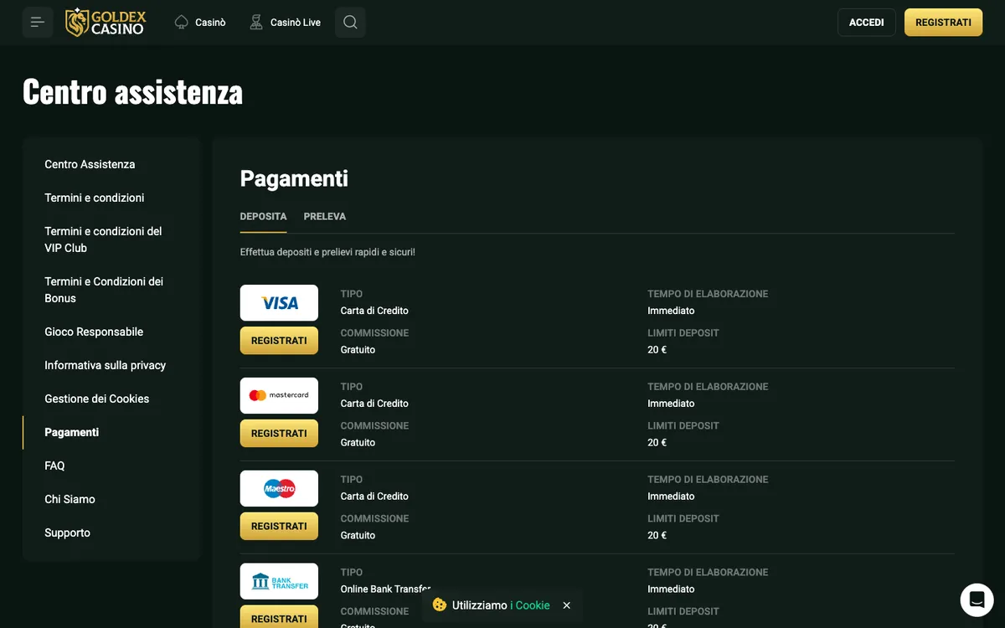The height and width of the screenshot is (628, 1005).
Task: Click 'Gratuito' in the Visa row
Action: tap(358, 350)
